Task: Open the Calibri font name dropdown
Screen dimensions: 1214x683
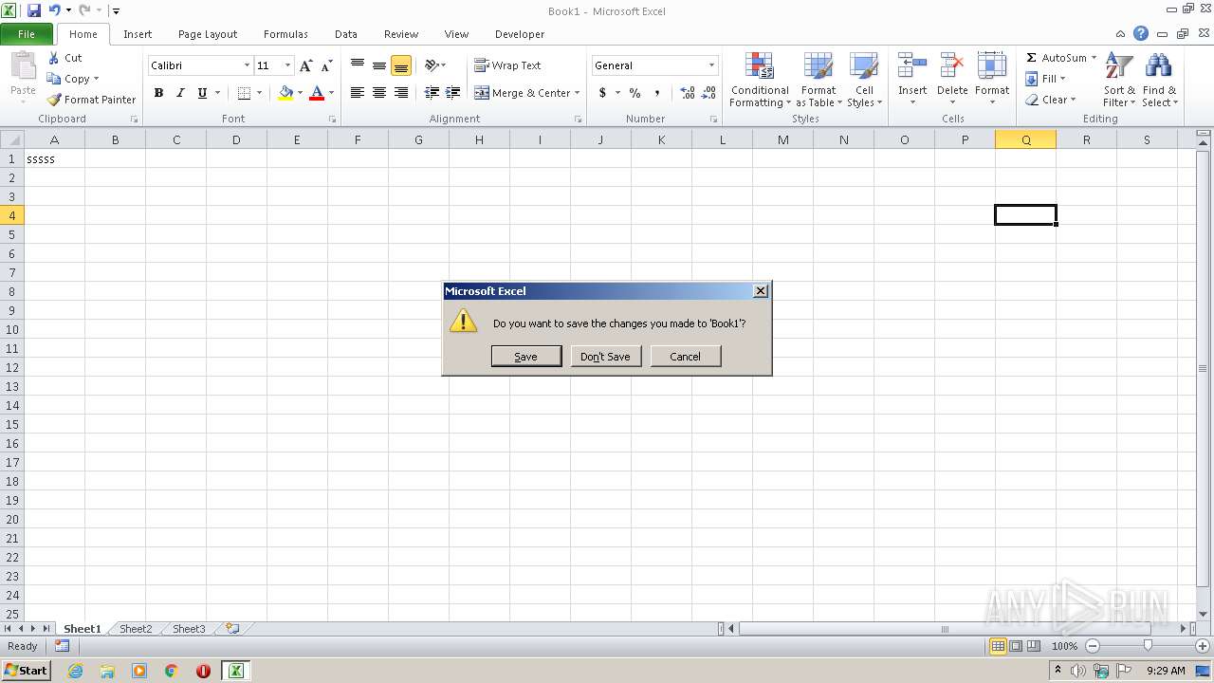Action: pos(248,65)
